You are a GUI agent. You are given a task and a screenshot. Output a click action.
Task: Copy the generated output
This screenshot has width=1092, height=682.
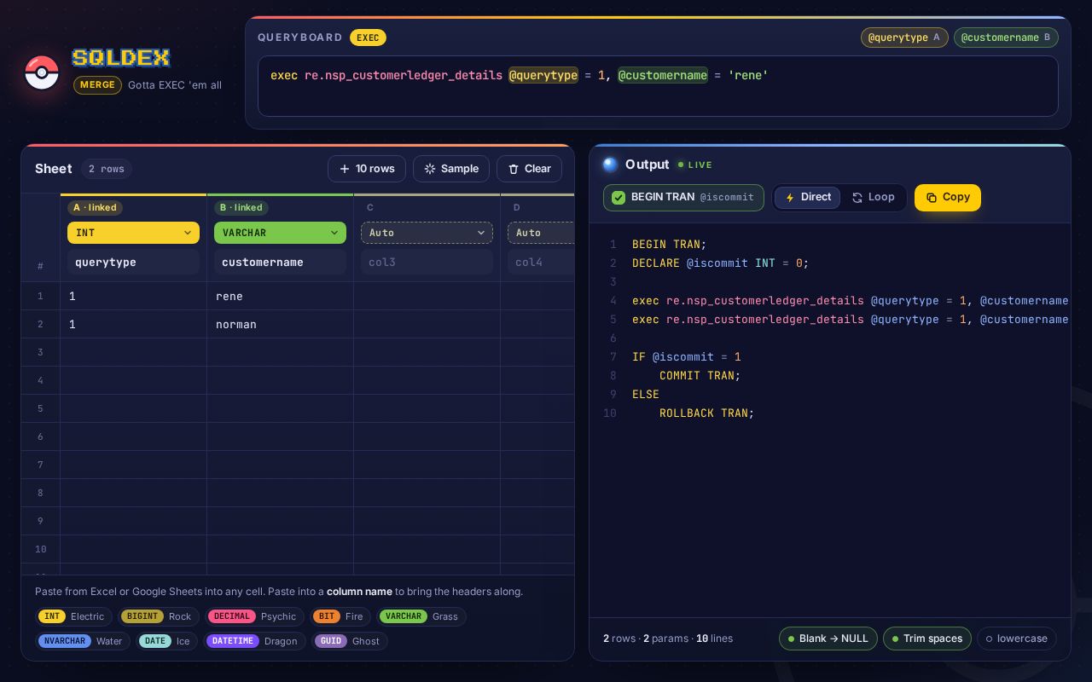[x=948, y=197]
